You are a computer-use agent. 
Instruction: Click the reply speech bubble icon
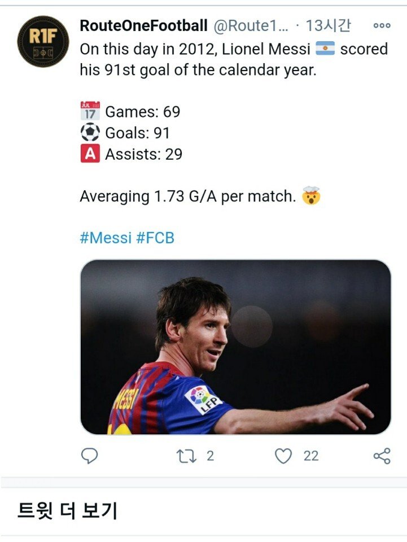point(89,456)
